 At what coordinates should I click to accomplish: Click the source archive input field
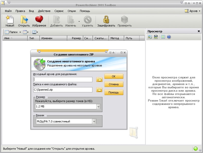click(x=63, y=80)
